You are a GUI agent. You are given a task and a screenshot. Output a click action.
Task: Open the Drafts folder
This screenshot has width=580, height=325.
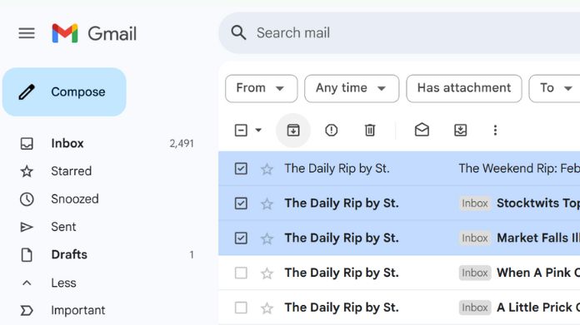pyautogui.click(x=69, y=254)
